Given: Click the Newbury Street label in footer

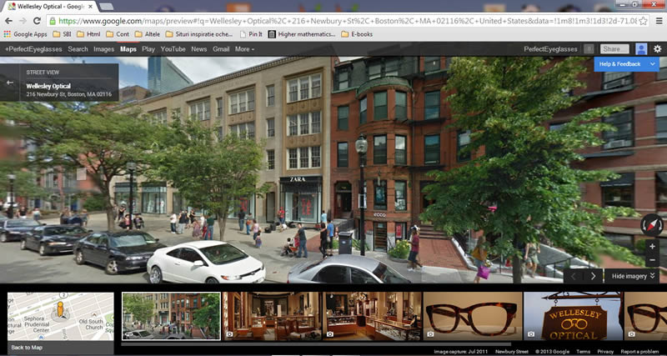Looking at the screenshot, I should coord(512,352).
